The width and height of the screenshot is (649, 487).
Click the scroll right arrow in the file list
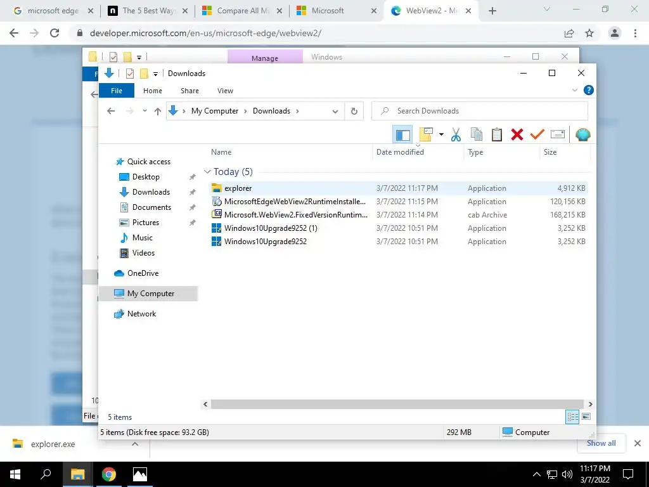(x=590, y=404)
